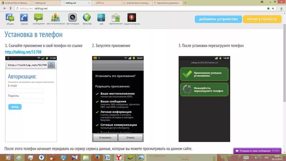Open the фото/видео camera icon
The width and height of the screenshot is (286, 161).
click(73, 19)
